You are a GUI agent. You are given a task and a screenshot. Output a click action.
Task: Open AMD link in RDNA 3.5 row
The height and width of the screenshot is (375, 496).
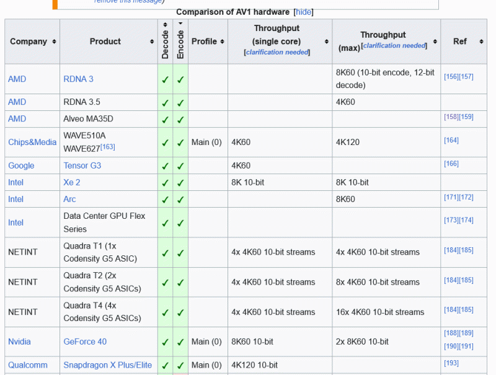pos(17,102)
